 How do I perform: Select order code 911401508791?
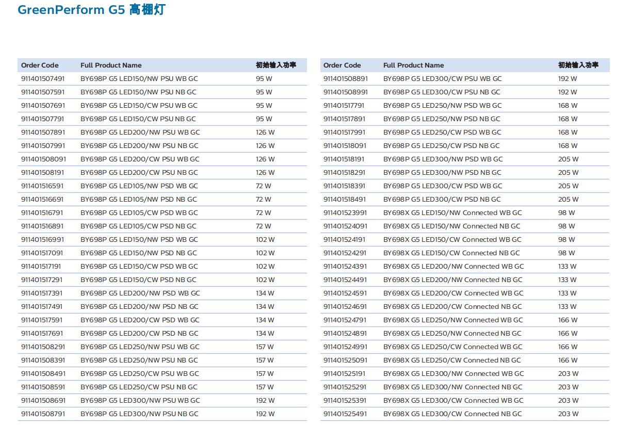(43, 414)
